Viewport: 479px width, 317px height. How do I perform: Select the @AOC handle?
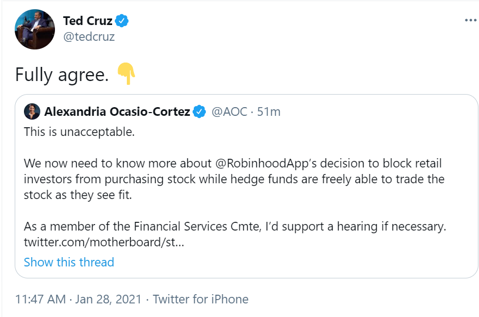(x=229, y=112)
